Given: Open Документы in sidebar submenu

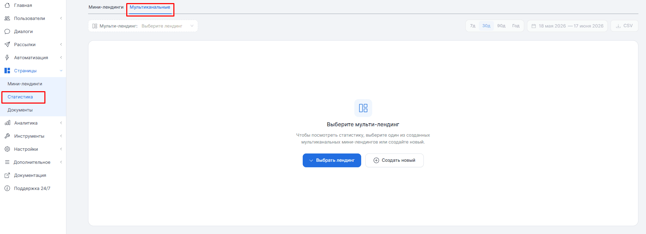Looking at the screenshot, I should point(20,110).
